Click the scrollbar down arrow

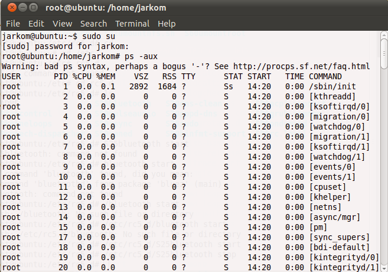point(384,268)
